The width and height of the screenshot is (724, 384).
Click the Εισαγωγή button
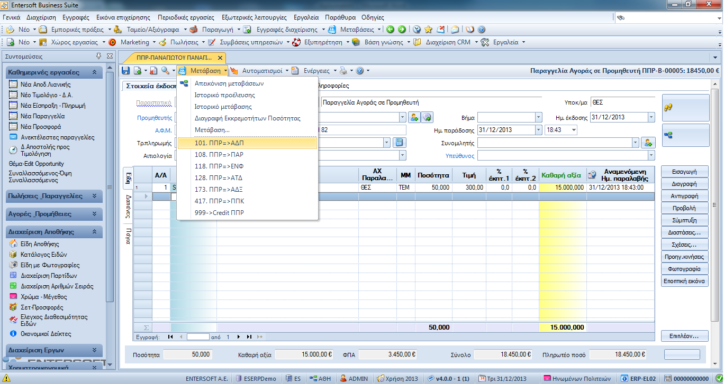pos(684,172)
